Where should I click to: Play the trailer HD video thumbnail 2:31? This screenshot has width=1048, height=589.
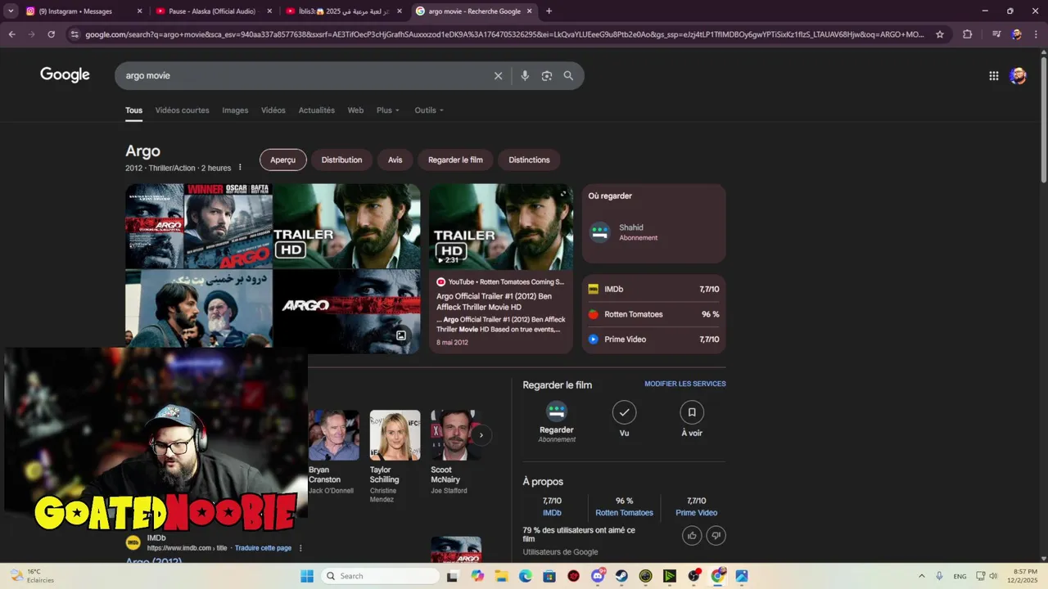coord(501,227)
